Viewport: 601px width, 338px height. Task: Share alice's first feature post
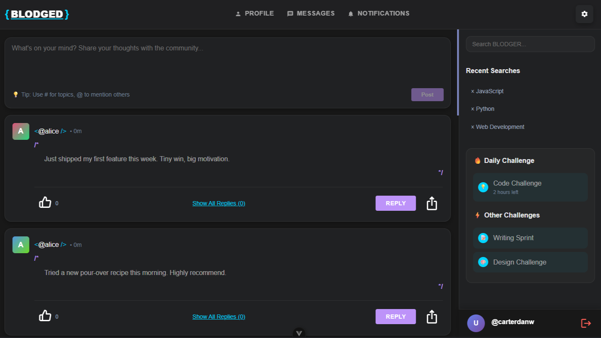[432, 203]
